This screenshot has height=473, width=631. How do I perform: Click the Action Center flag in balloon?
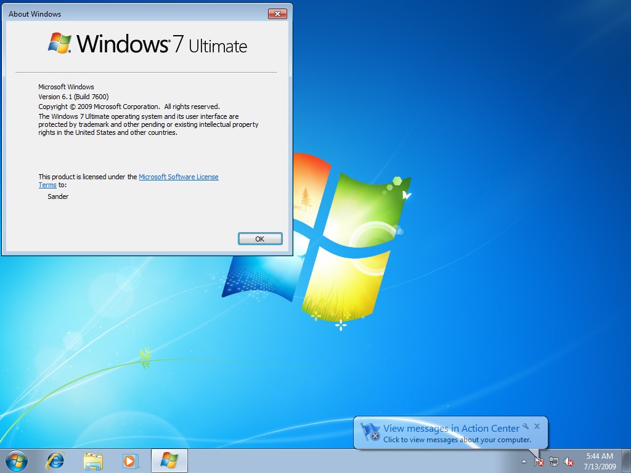click(x=370, y=432)
